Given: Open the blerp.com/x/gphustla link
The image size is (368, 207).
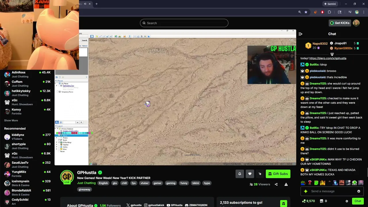Looking at the screenshot, I should (328, 58).
